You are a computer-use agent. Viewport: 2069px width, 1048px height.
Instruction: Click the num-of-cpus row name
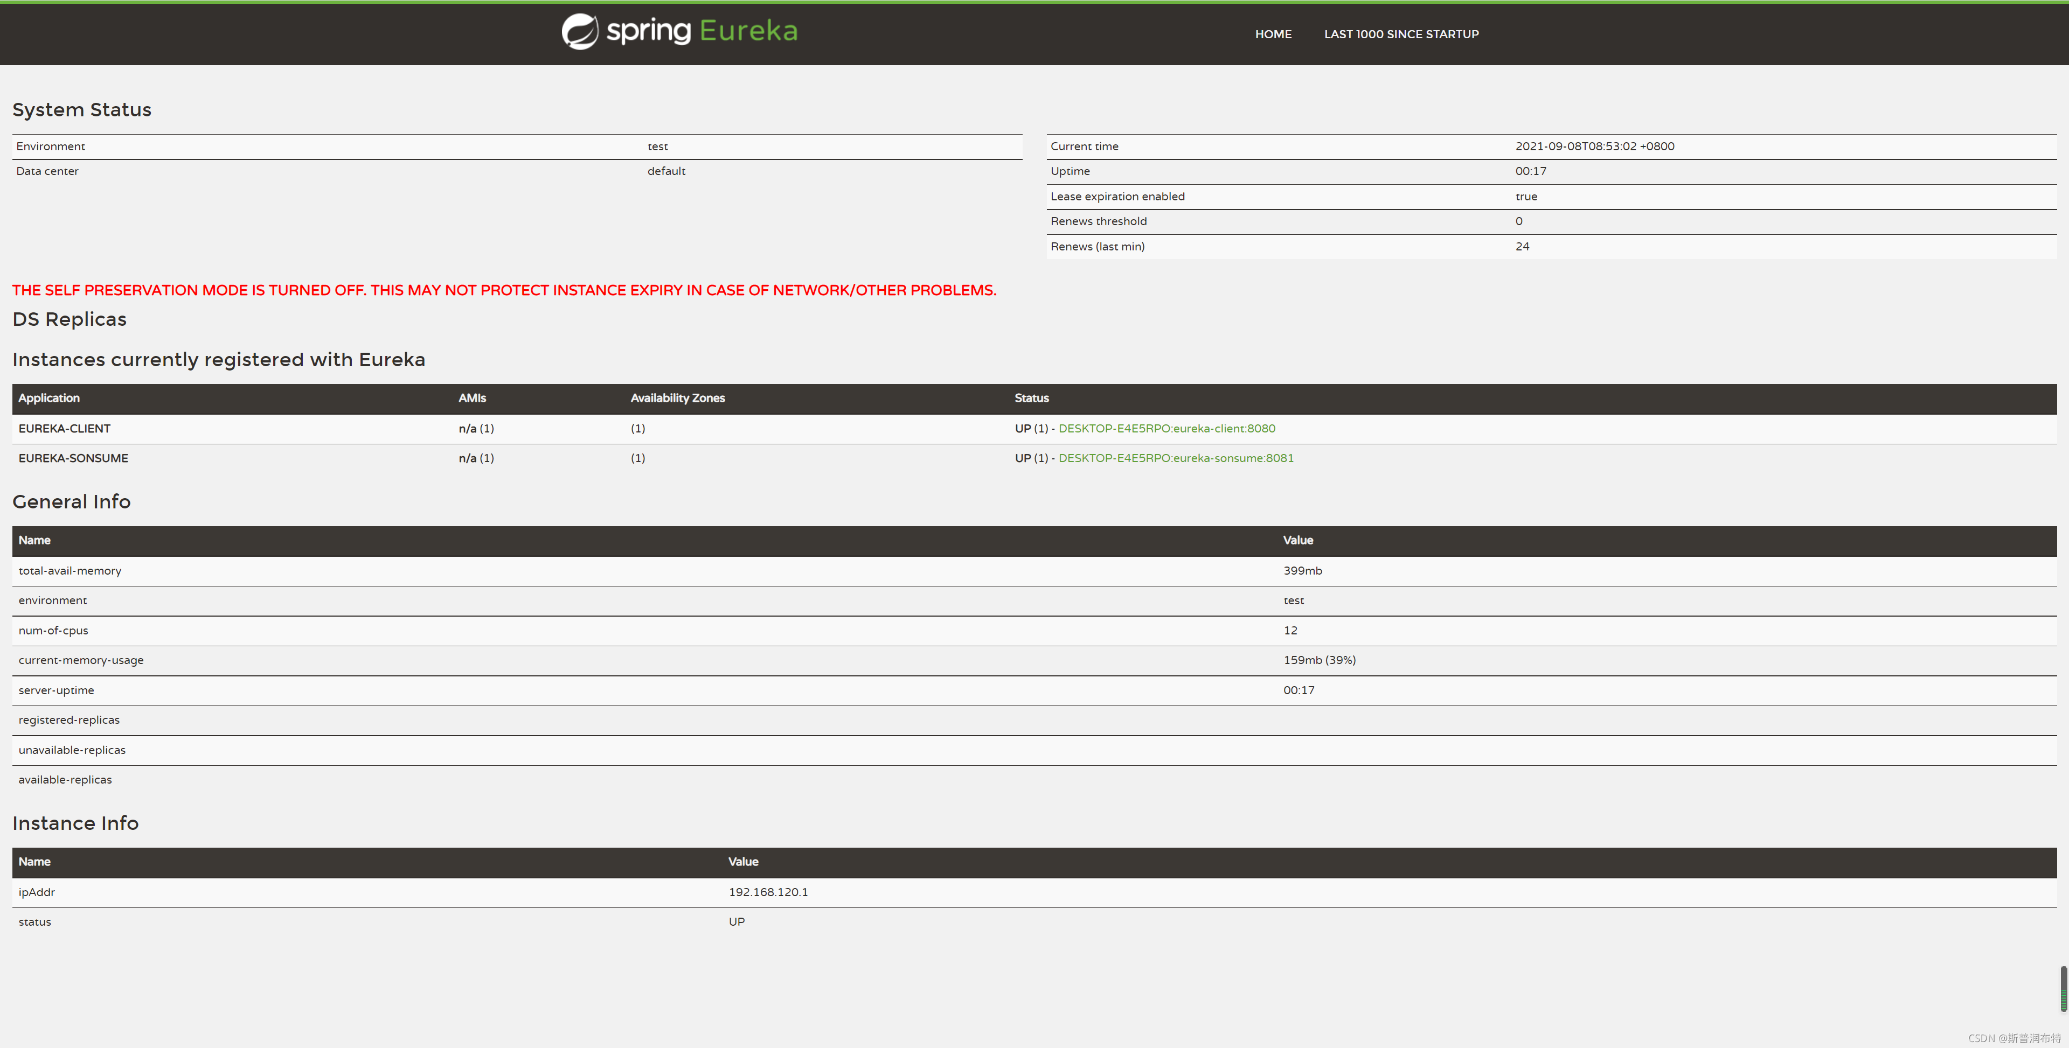(x=53, y=631)
